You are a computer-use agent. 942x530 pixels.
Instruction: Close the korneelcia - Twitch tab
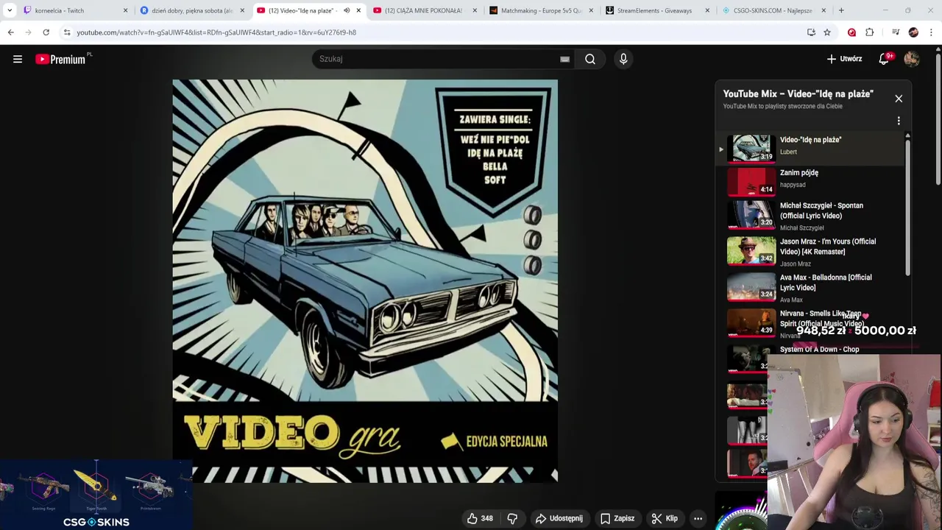125,10
